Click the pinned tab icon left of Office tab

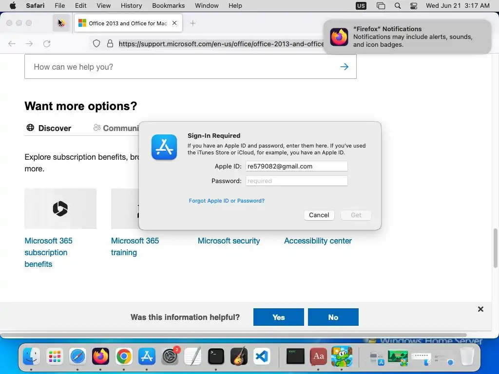click(61, 23)
